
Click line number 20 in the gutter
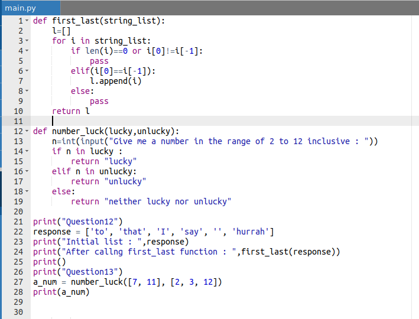[18, 211]
